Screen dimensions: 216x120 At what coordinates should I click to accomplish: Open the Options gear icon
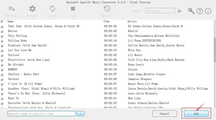(x=32, y=9)
